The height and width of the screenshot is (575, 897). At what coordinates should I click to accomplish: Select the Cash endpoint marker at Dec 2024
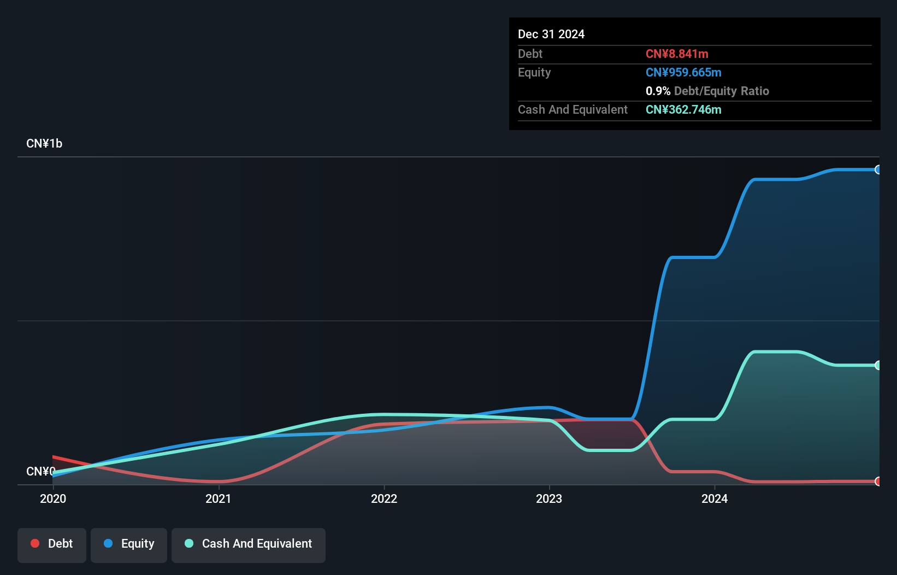[x=878, y=365]
